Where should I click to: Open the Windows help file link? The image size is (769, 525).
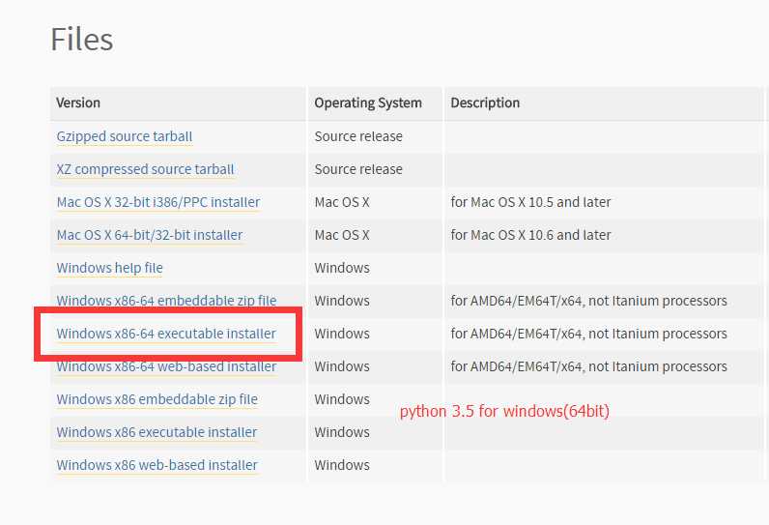coord(109,268)
